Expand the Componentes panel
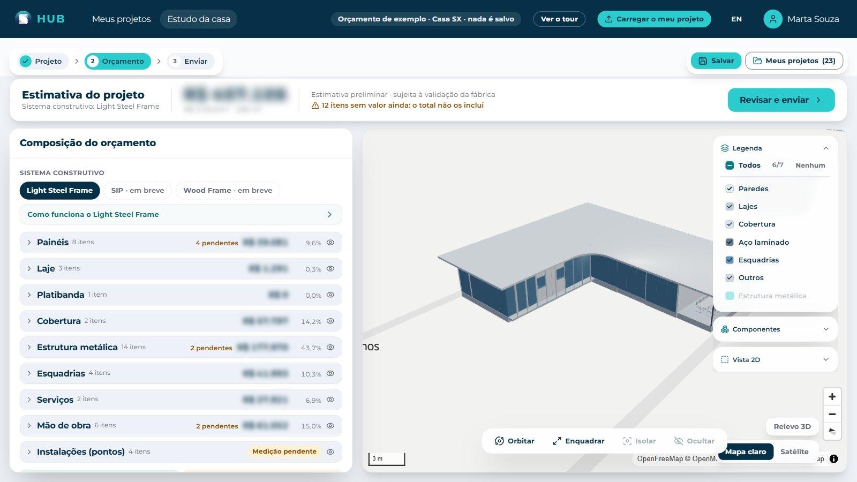 [775, 329]
